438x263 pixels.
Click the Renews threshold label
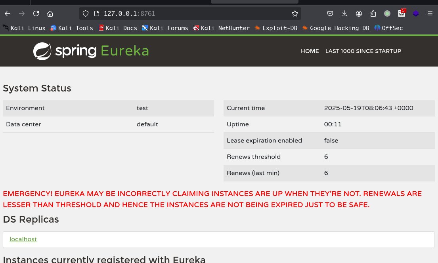(x=254, y=156)
